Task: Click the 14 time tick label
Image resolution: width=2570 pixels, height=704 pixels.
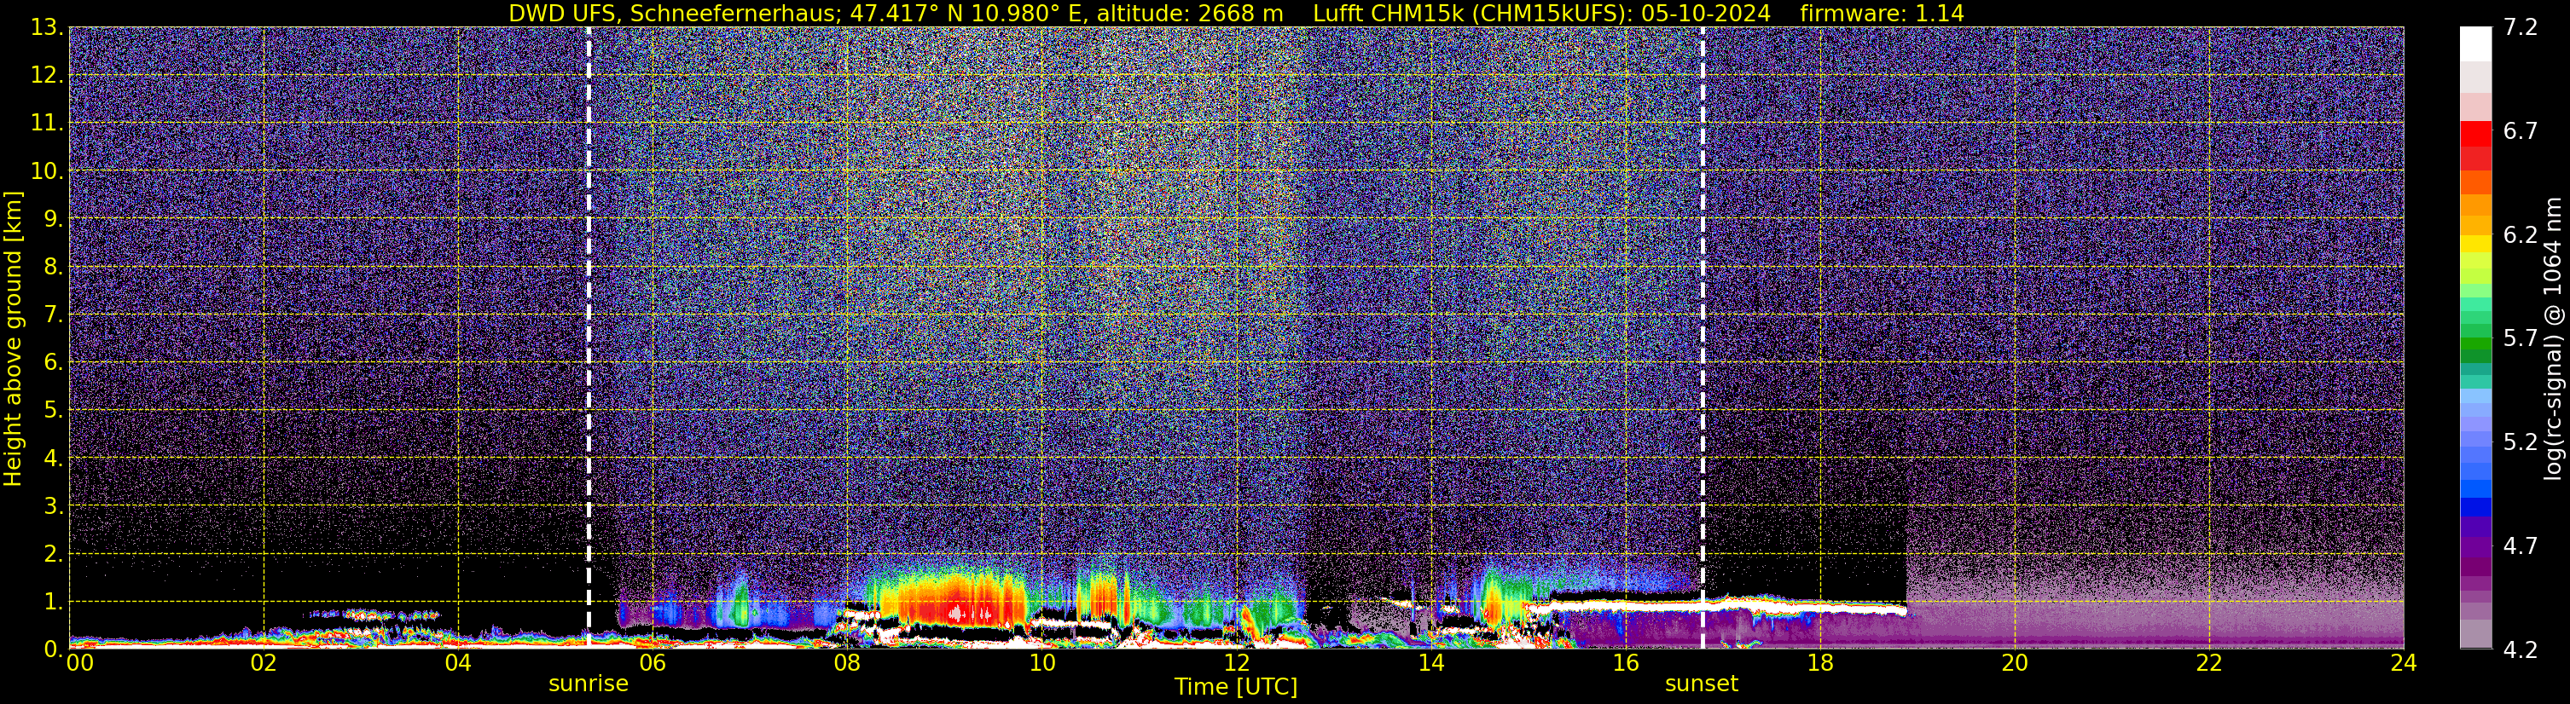Action: 1430,662
